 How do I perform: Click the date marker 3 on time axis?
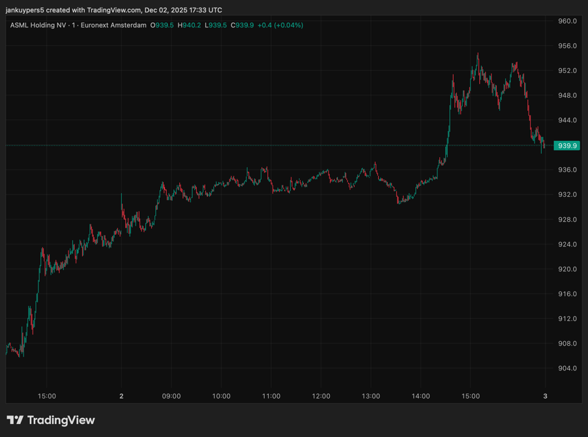[545, 396]
